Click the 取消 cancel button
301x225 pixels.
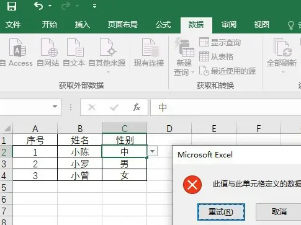coord(279,212)
